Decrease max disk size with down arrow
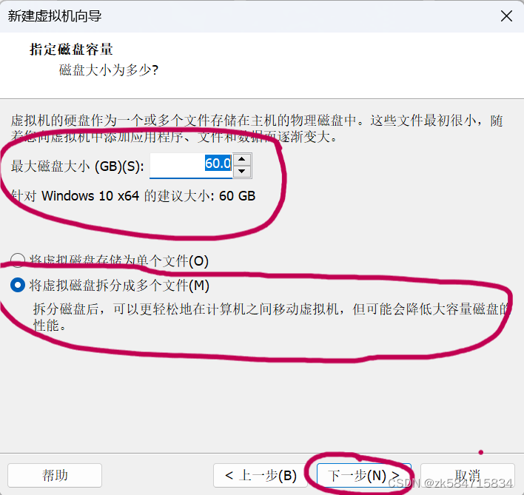 tap(242, 172)
